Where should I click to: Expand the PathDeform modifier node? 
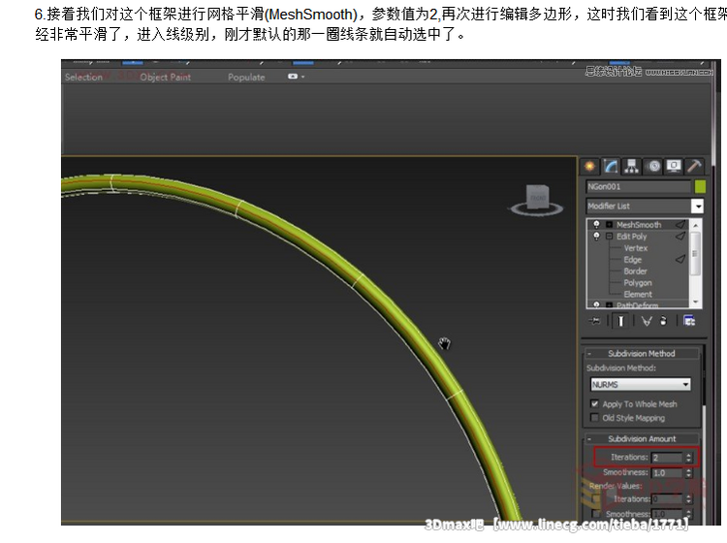point(610,304)
